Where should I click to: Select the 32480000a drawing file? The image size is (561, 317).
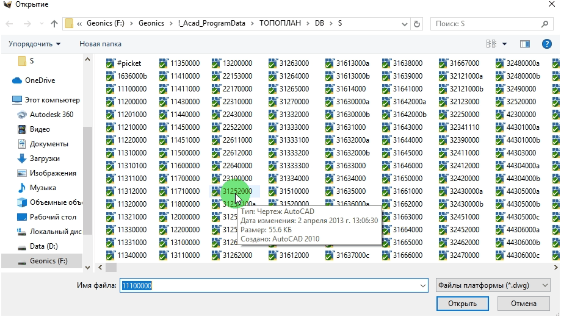click(x=523, y=63)
